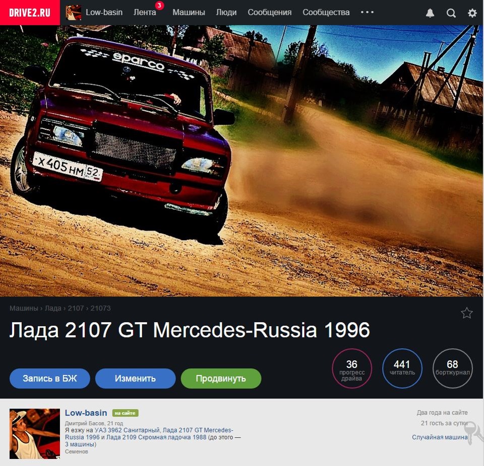Viewport: 484px width, 466px height.
Task: Click 21 гость за сутки text
Action: pyautogui.click(x=444, y=423)
